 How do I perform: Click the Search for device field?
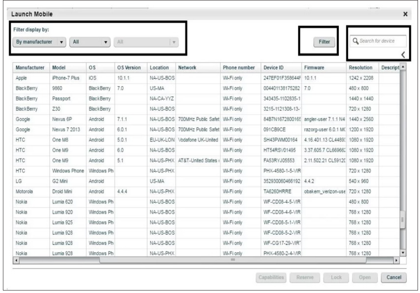(x=378, y=41)
